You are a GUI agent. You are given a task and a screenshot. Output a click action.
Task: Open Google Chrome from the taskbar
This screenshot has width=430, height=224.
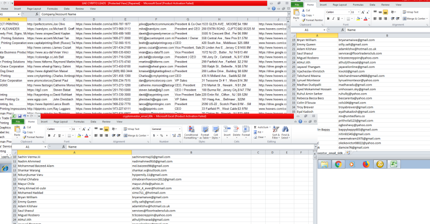338,164
